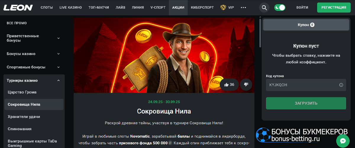Click the РЕГИСТРАЦИЯ button
Screen dimensions: 355x148
point(334,8)
